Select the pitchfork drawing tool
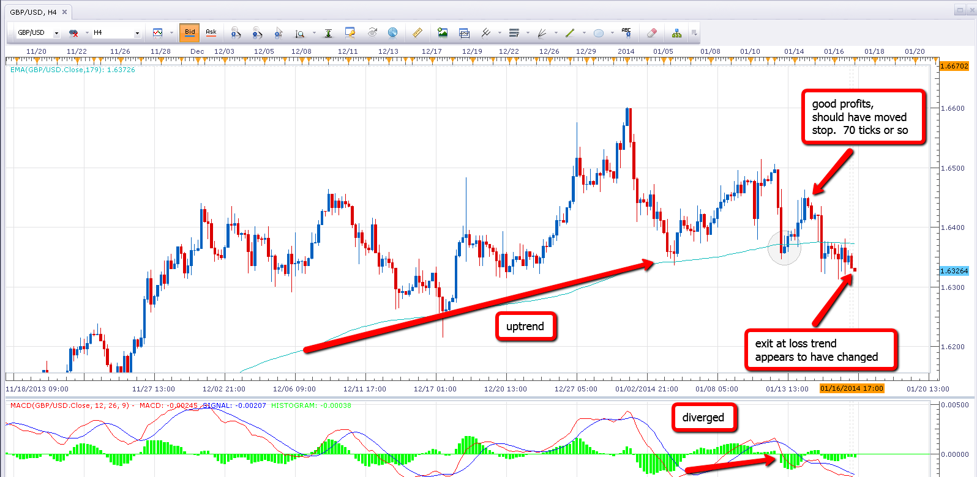977x477 pixels. point(485,32)
